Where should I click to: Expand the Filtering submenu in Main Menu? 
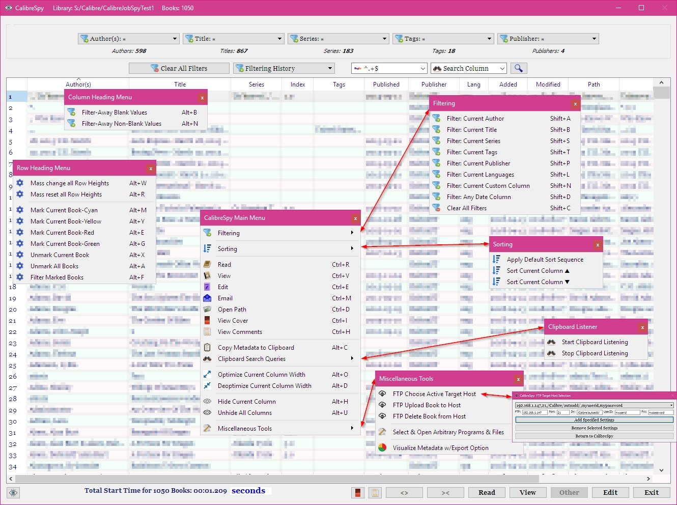point(280,233)
